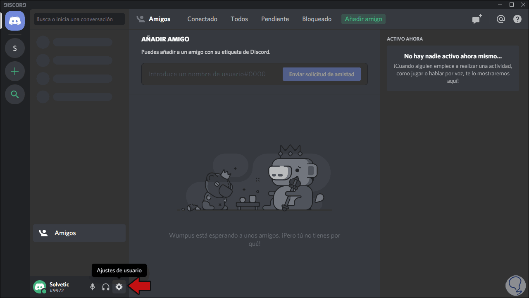Deafen audio with the headphones icon
This screenshot has width=529, height=298.
pyautogui.click(x=106, y=287)
